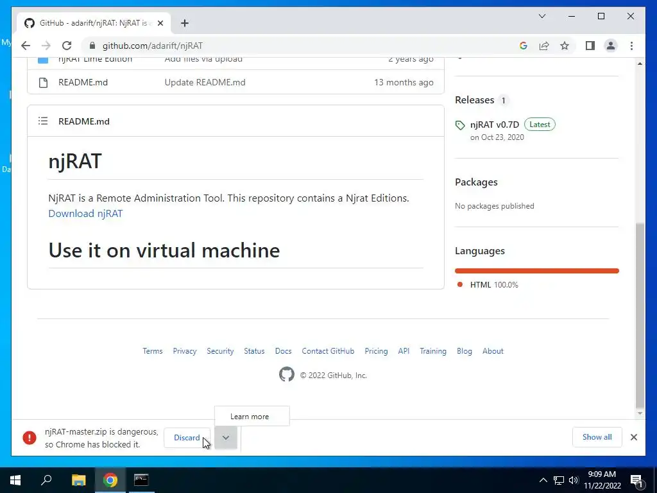Open File Explorer from taskbar
The image size is (657, 493).
pos(79,480)
